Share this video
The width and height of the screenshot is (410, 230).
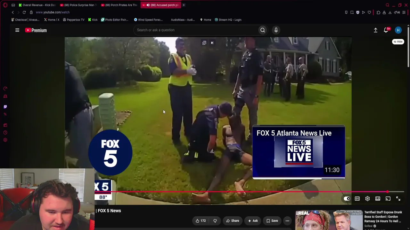tap(233, 221)
